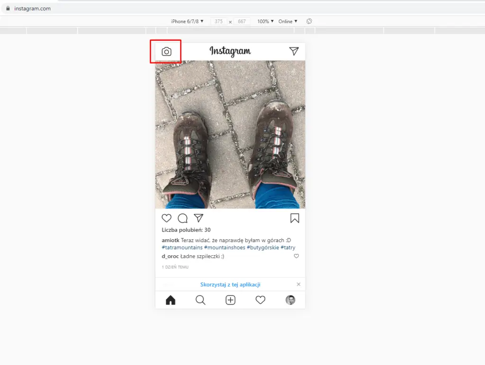Save post with the bookmark icon
Screen dimensions: 485x365
point(295,218)
